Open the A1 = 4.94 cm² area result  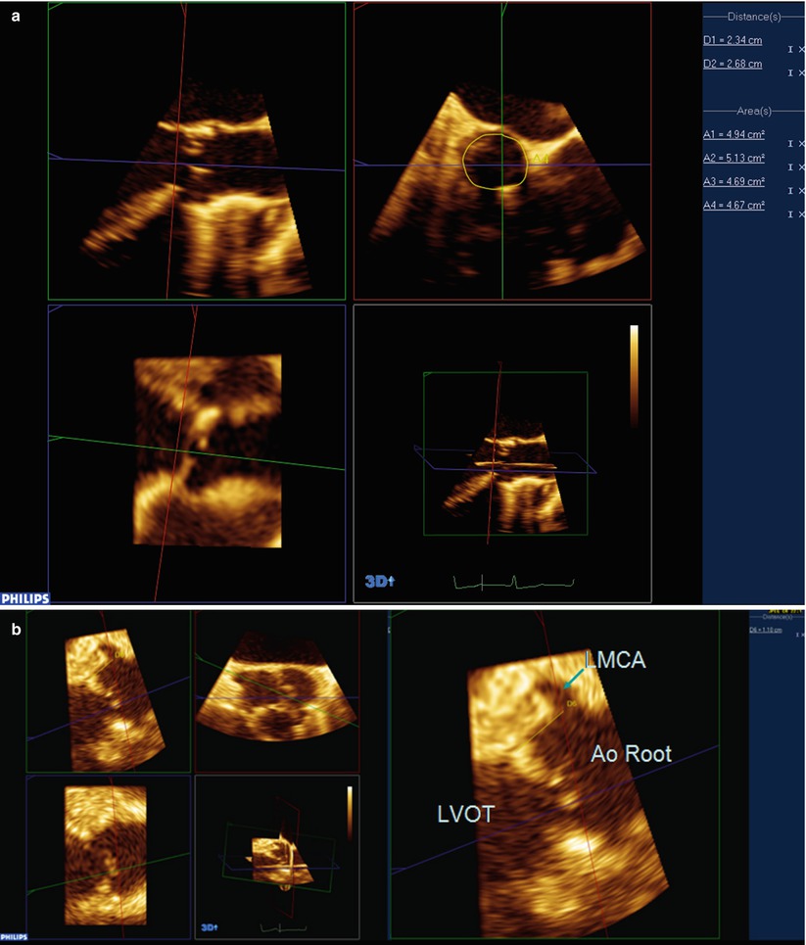pyautogui.click(x=734, y=134)
